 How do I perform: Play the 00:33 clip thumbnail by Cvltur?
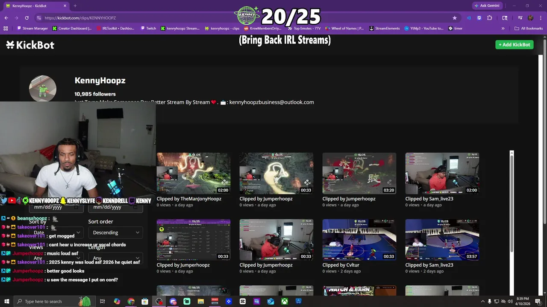359,240
